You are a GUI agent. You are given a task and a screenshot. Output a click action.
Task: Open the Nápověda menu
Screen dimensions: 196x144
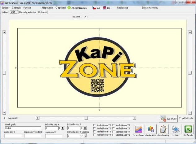coord(47,8)
